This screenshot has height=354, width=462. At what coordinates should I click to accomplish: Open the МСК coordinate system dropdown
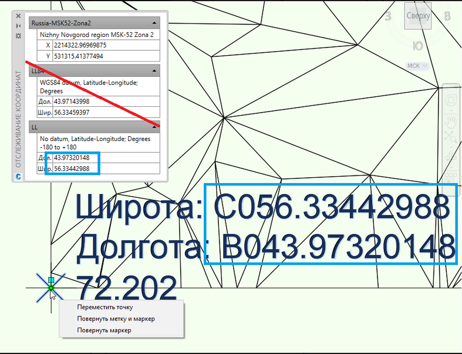point(417,66)
